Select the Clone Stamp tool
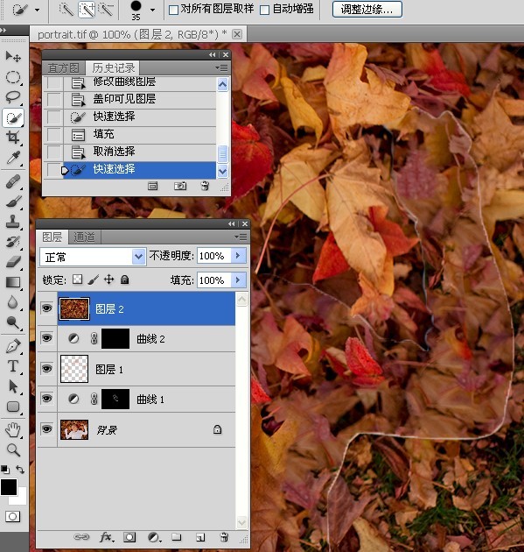The width and height of the screenshot is (524, 552). click(13, 222)
